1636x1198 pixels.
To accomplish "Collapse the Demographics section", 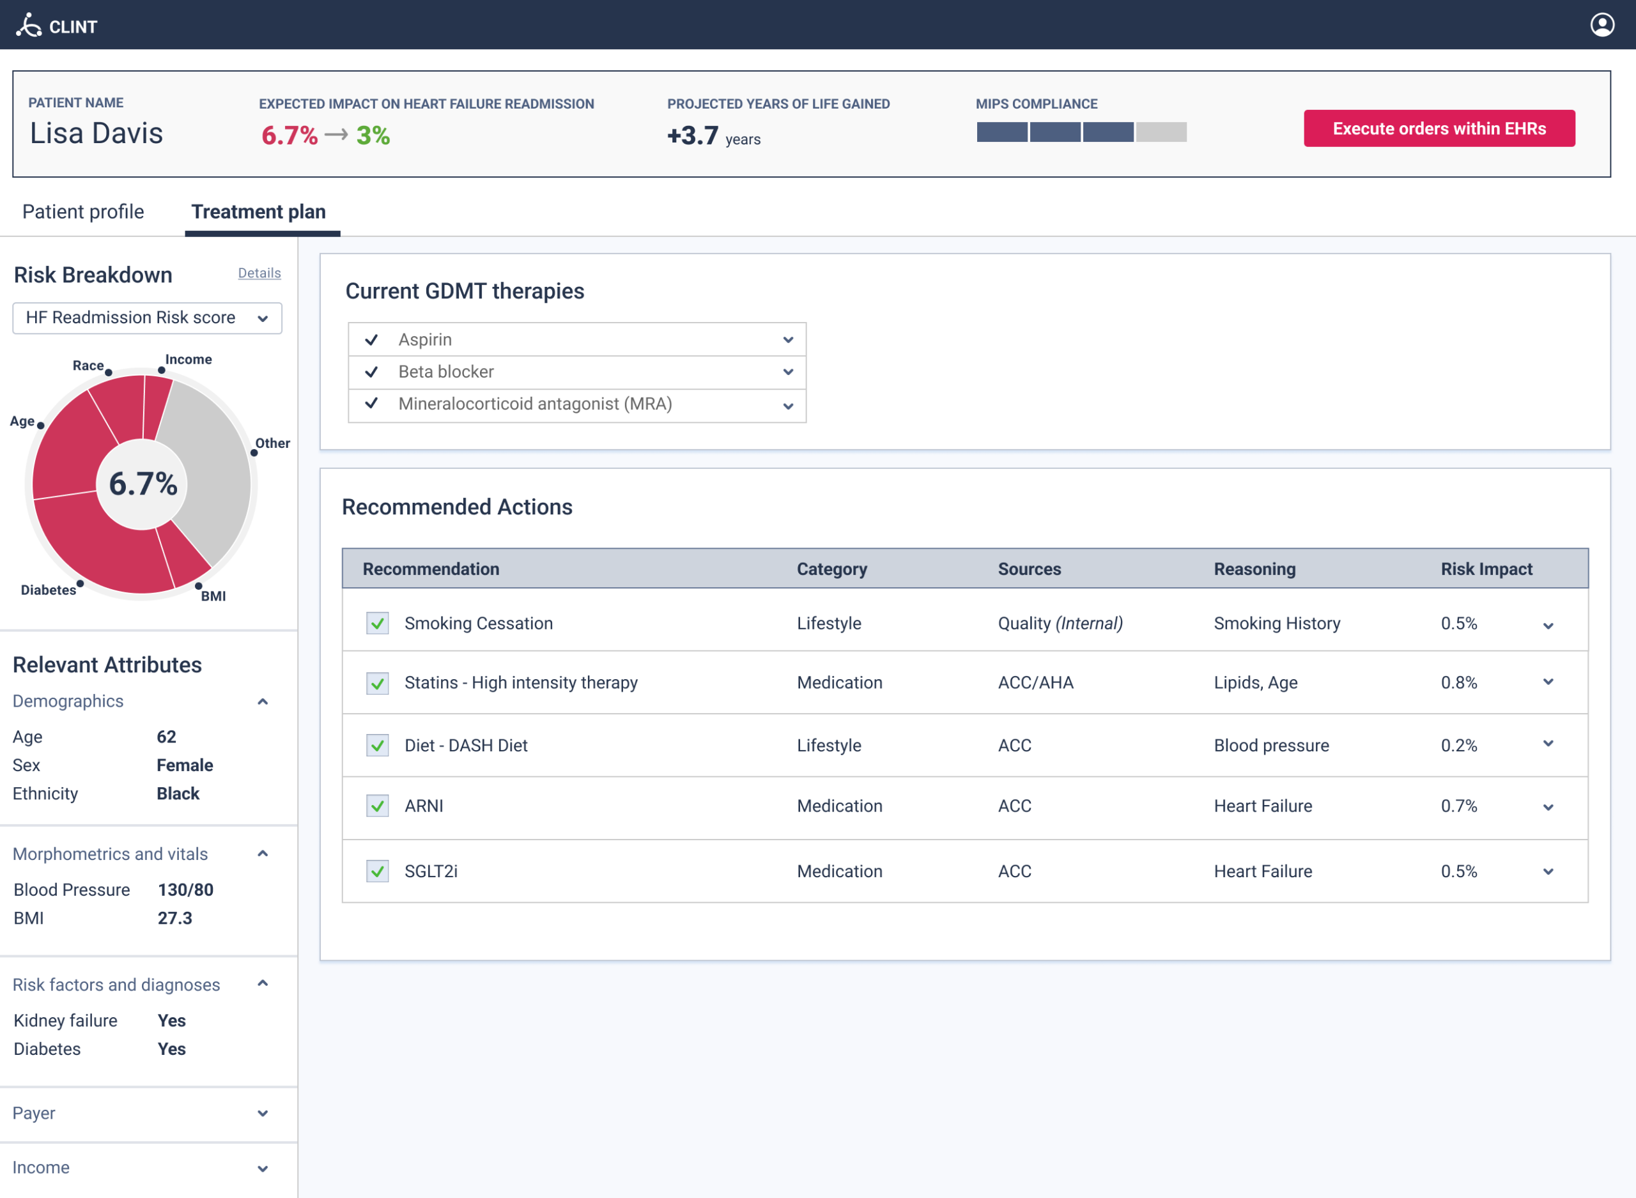I will (x=263, y=702).
